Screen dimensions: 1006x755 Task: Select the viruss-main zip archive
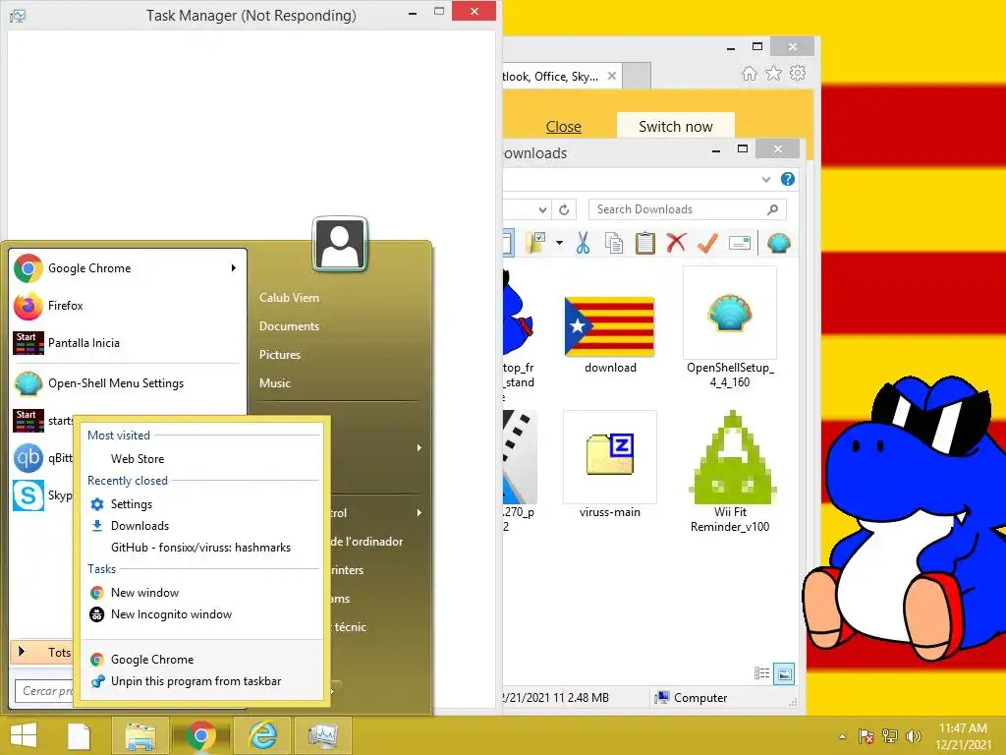(x=609, y=465)
